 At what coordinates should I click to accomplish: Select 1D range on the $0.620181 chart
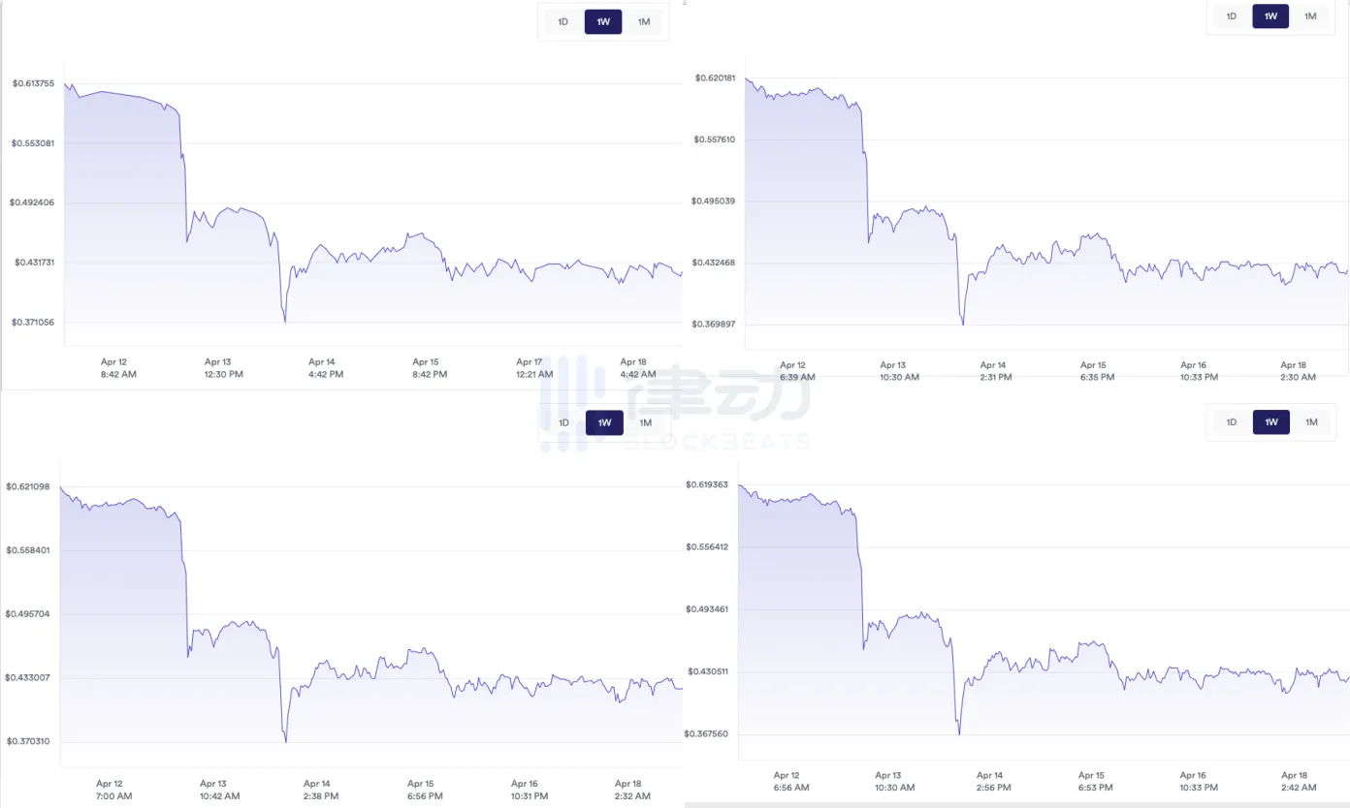[1232, 16]
